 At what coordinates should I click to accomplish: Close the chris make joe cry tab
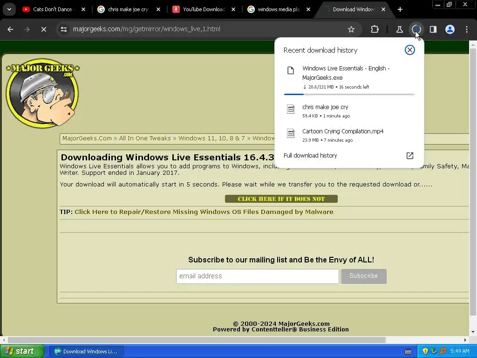158,9
